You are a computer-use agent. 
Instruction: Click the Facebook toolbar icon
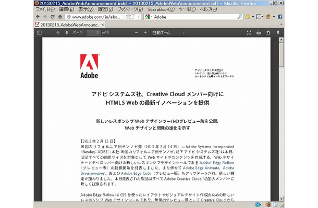click(x=280, y=17)
